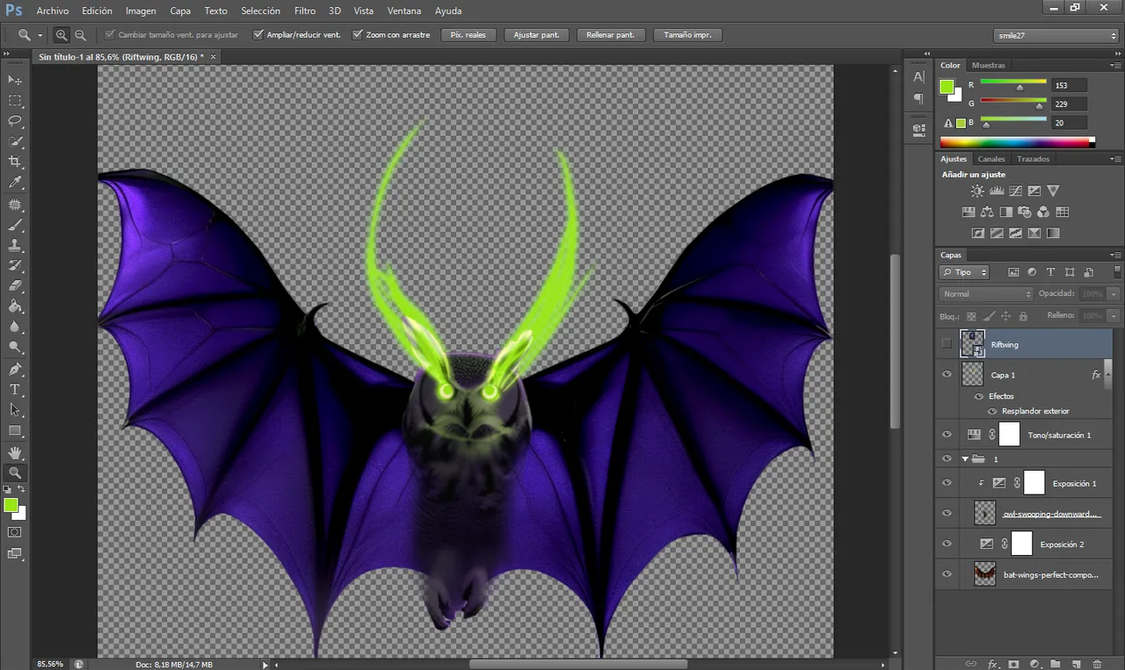Delete layer with the trash icon
Screen dimensions: 1125x670
click(1098, 664)
